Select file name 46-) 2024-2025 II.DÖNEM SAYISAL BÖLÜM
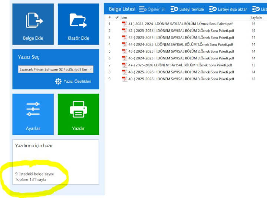The height and width of the screenshot is (198, 267). click(x=181, y=58)
